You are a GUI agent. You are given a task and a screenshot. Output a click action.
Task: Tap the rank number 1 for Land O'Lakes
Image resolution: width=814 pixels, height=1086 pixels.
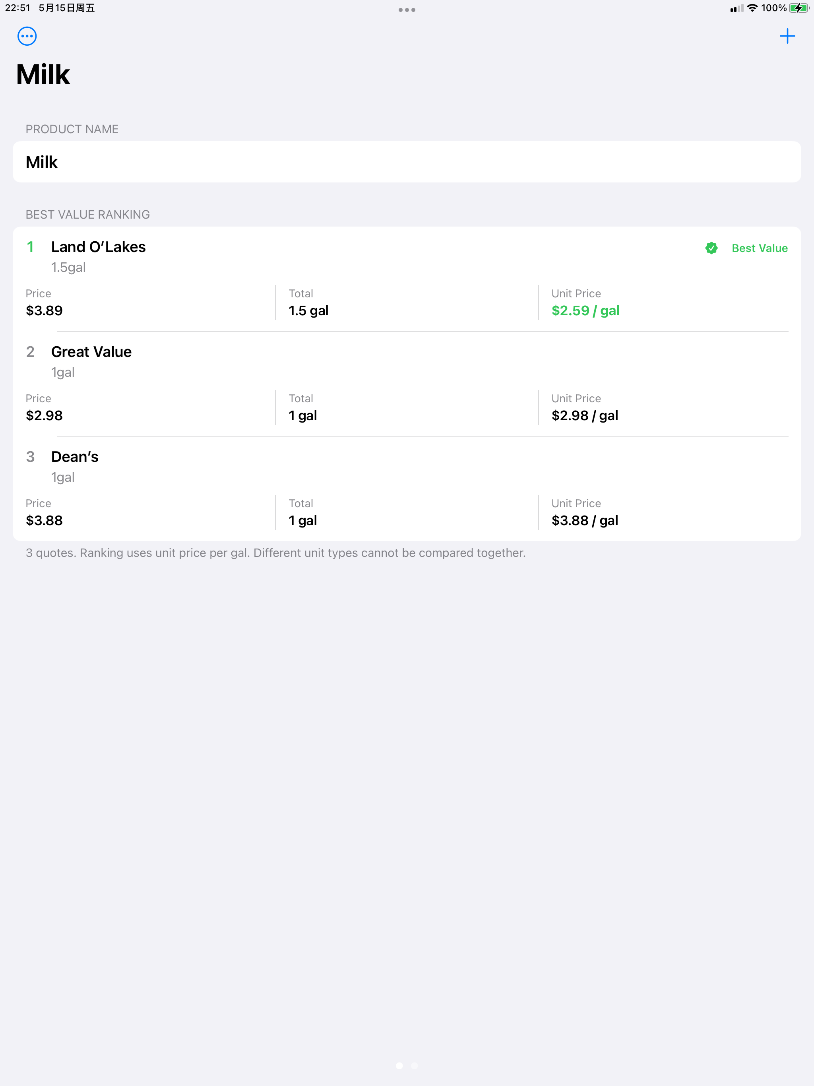coord(31,247)
